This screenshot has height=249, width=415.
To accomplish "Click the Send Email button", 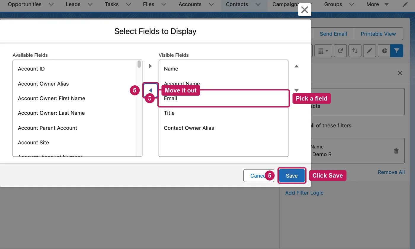I will coord(333,34).
